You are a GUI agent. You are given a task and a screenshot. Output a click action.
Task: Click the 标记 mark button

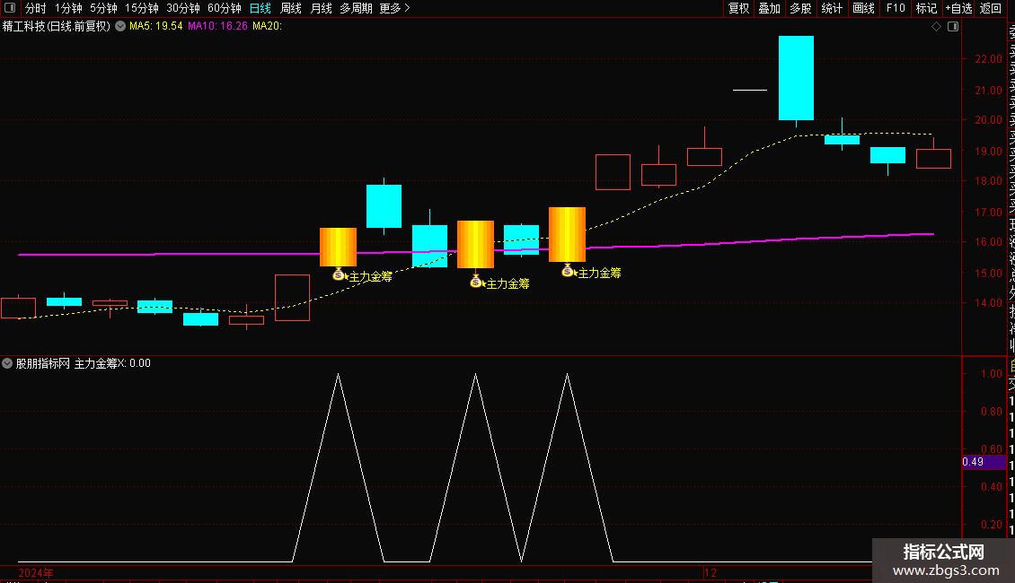[926, 8]
